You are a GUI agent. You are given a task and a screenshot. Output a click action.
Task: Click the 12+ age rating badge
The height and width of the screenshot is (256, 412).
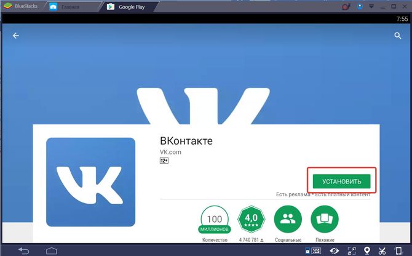point(164,161)
